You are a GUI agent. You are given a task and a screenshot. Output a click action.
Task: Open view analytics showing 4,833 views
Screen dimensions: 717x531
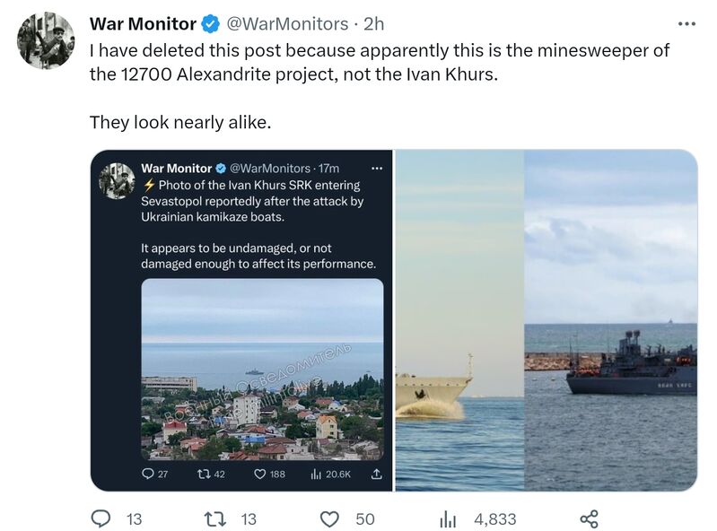pos(447,518)
